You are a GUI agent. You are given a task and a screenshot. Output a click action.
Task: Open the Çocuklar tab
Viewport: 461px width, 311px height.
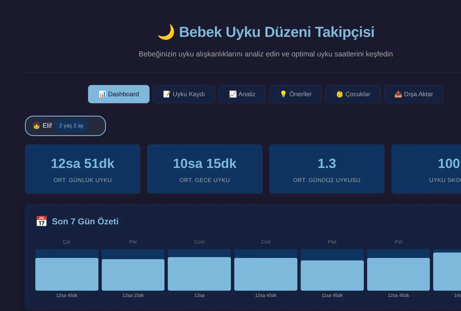353,94
